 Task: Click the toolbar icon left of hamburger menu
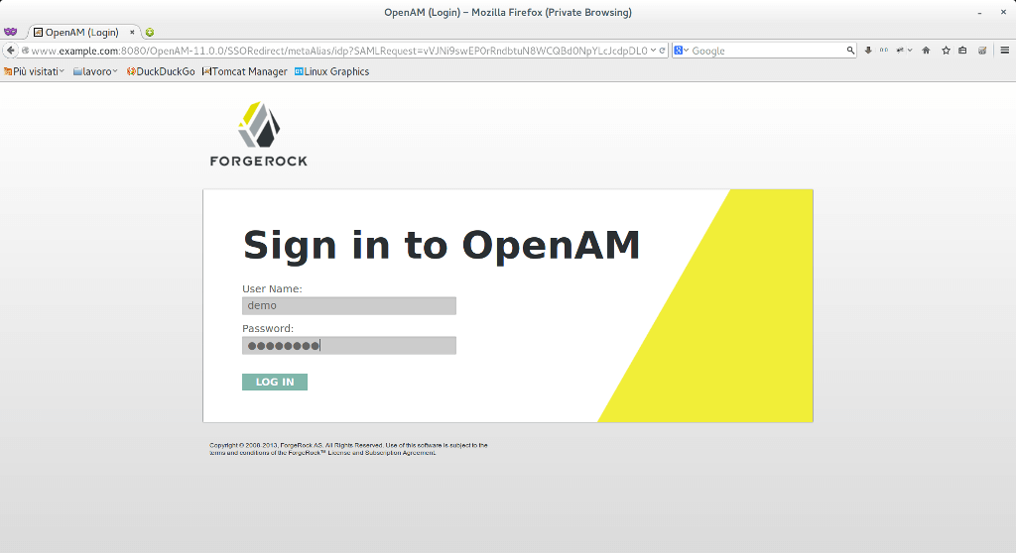point(982,51)
